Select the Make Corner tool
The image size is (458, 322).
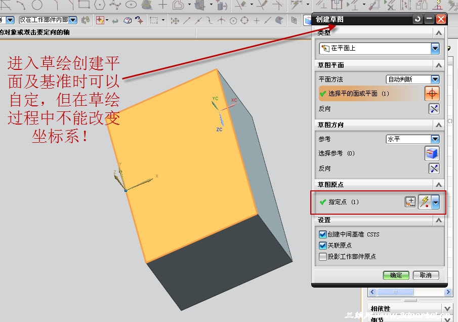click(x=277, y=5)
